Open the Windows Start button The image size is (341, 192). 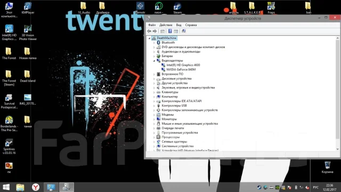pyautogui.click(x=6, y=187)
